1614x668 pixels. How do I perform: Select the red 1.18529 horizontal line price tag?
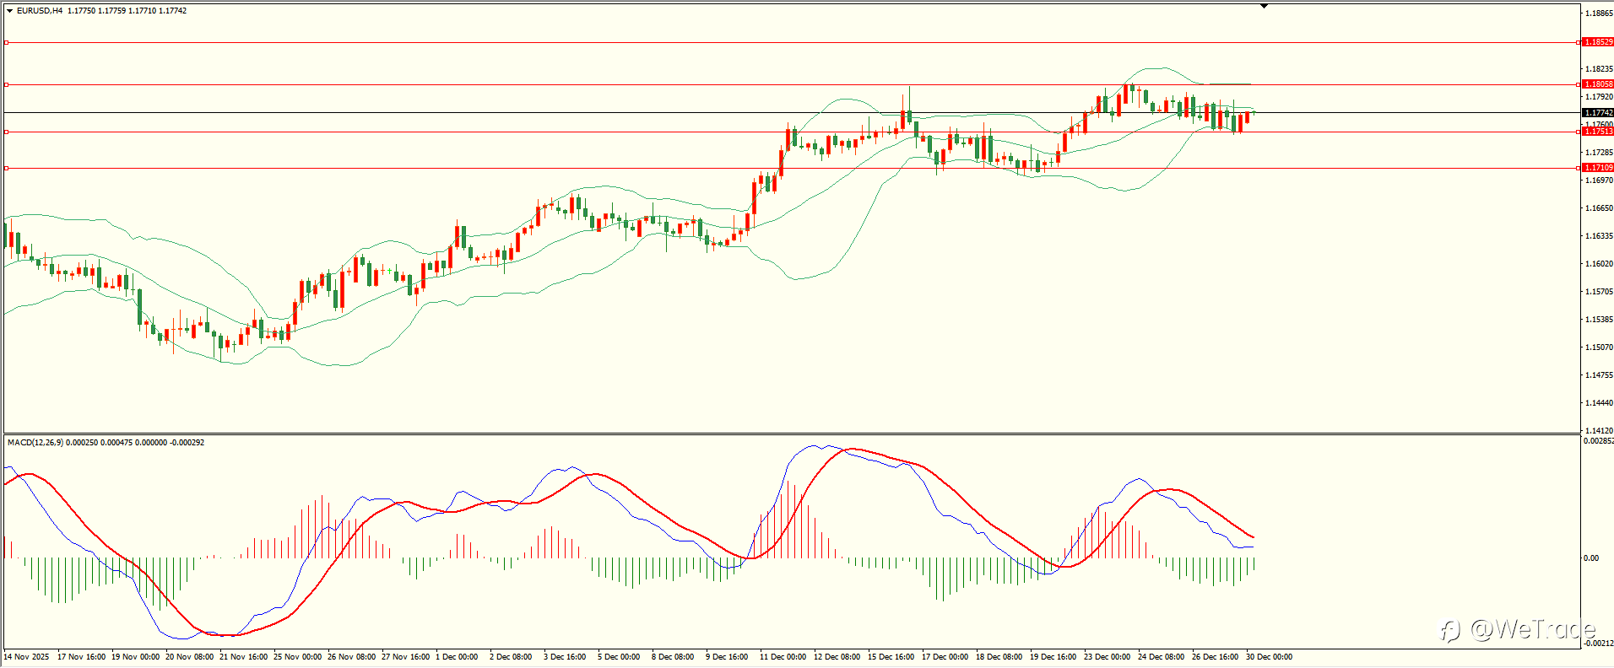(x=1597, y=42)
